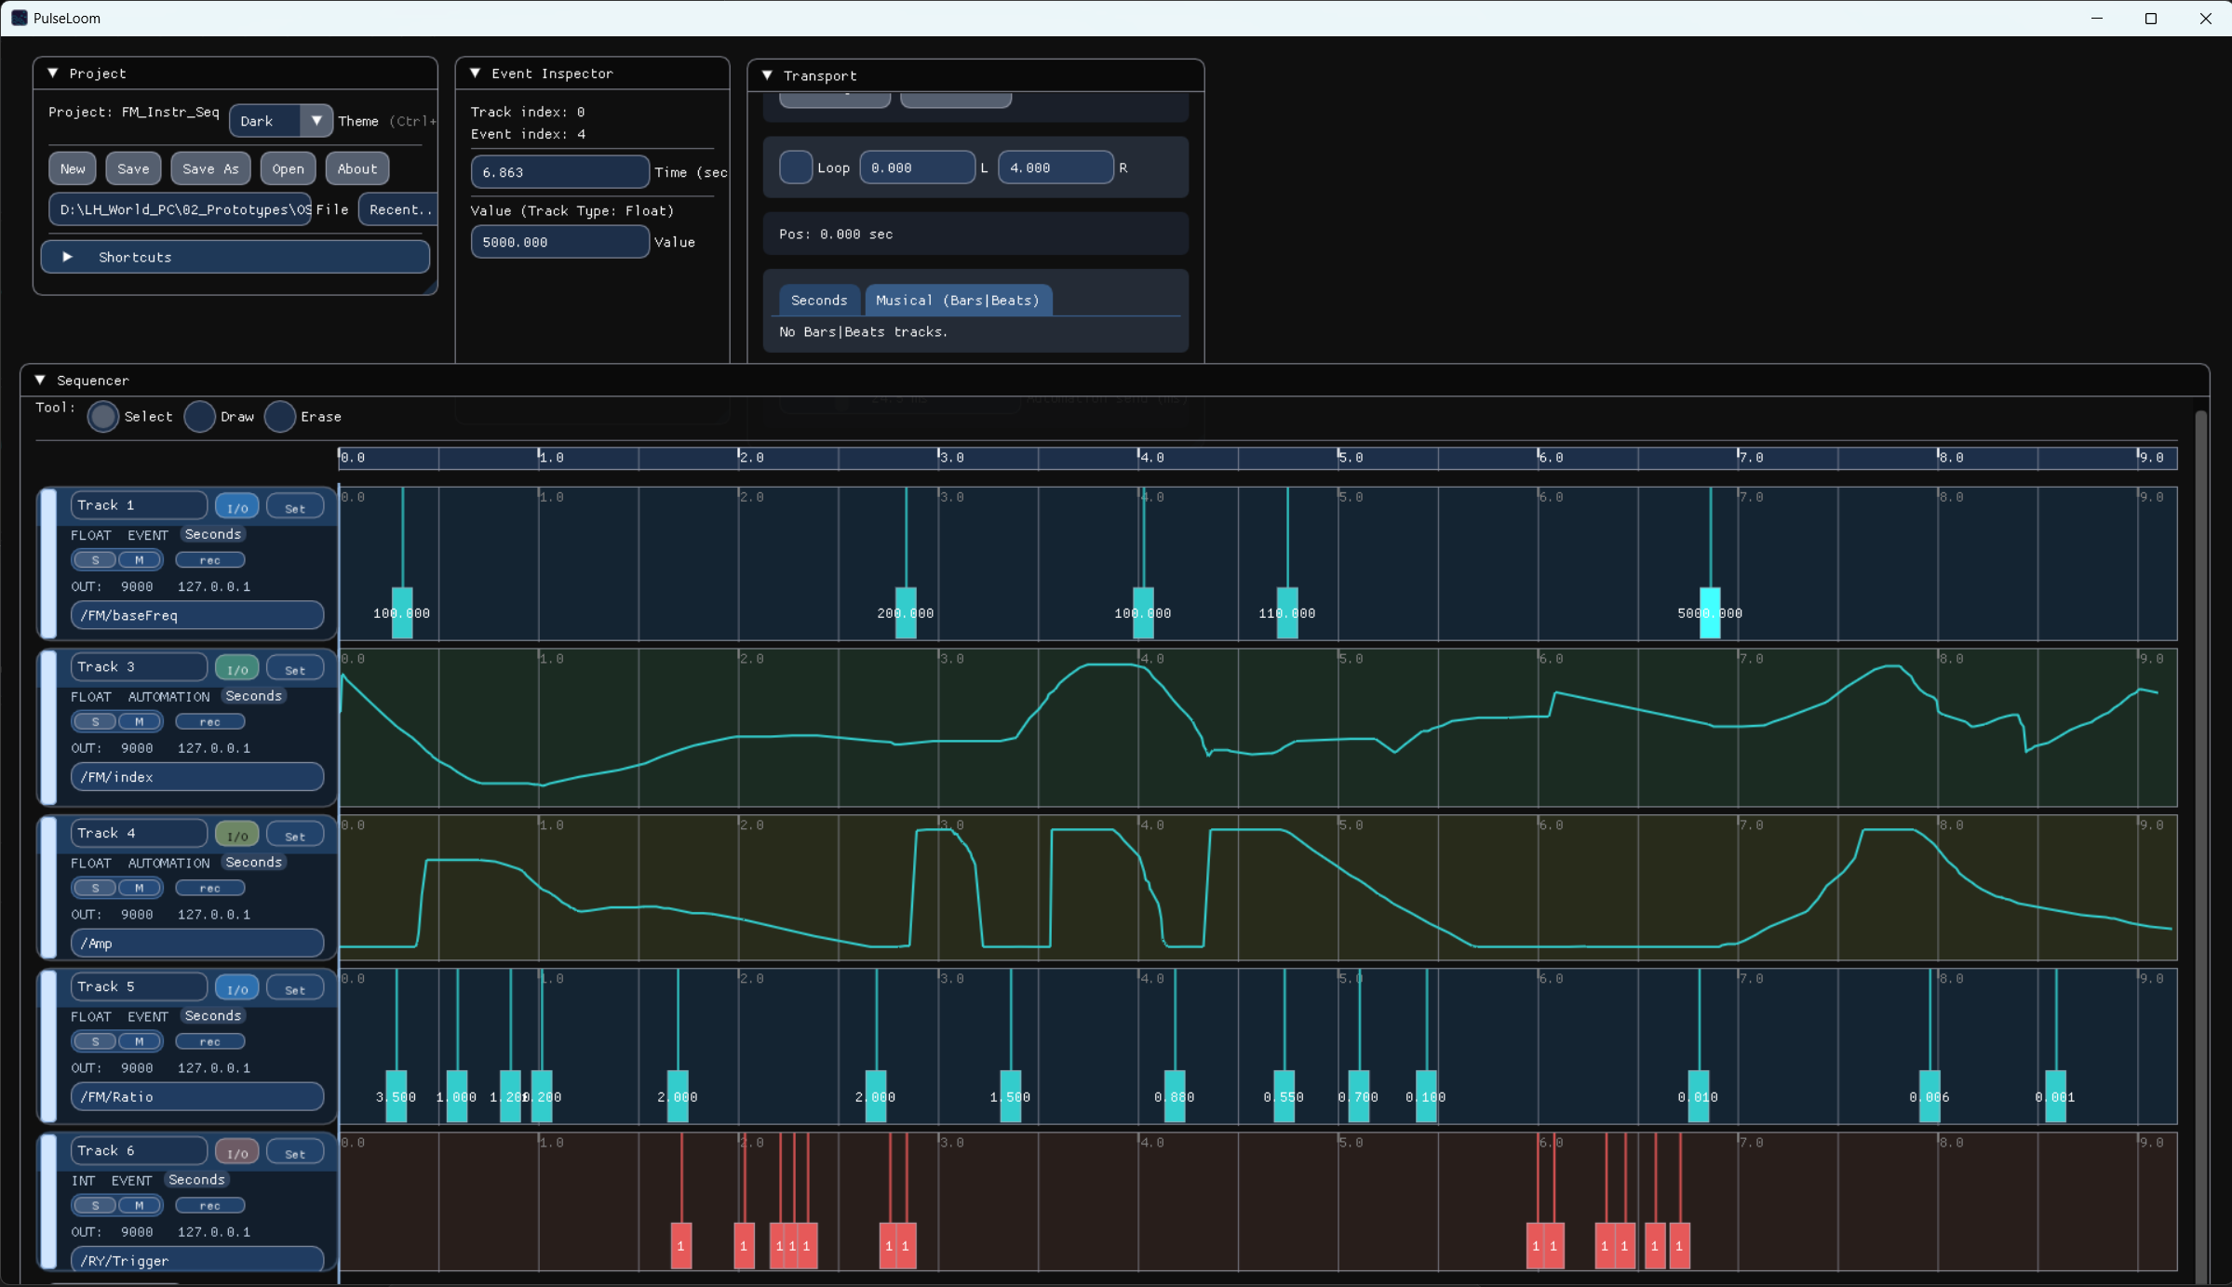The image size is (2232, 1287).
Task: Click Set on Track 1
Action: click(x=295, y=507)
